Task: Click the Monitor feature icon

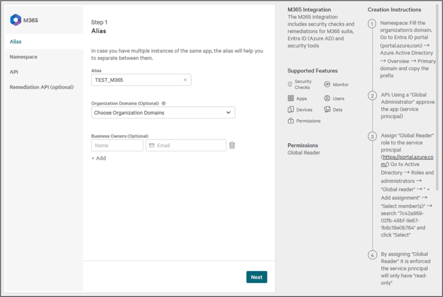Action: click(327, 84)
